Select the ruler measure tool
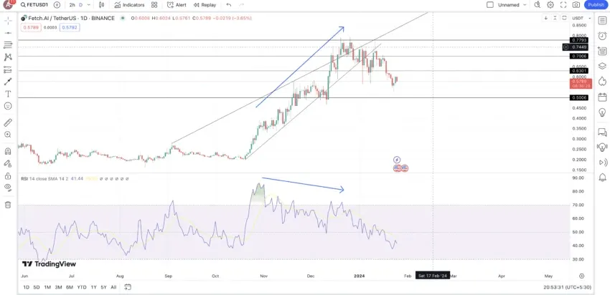The image size is (610, 295). (x=8, y=122)
